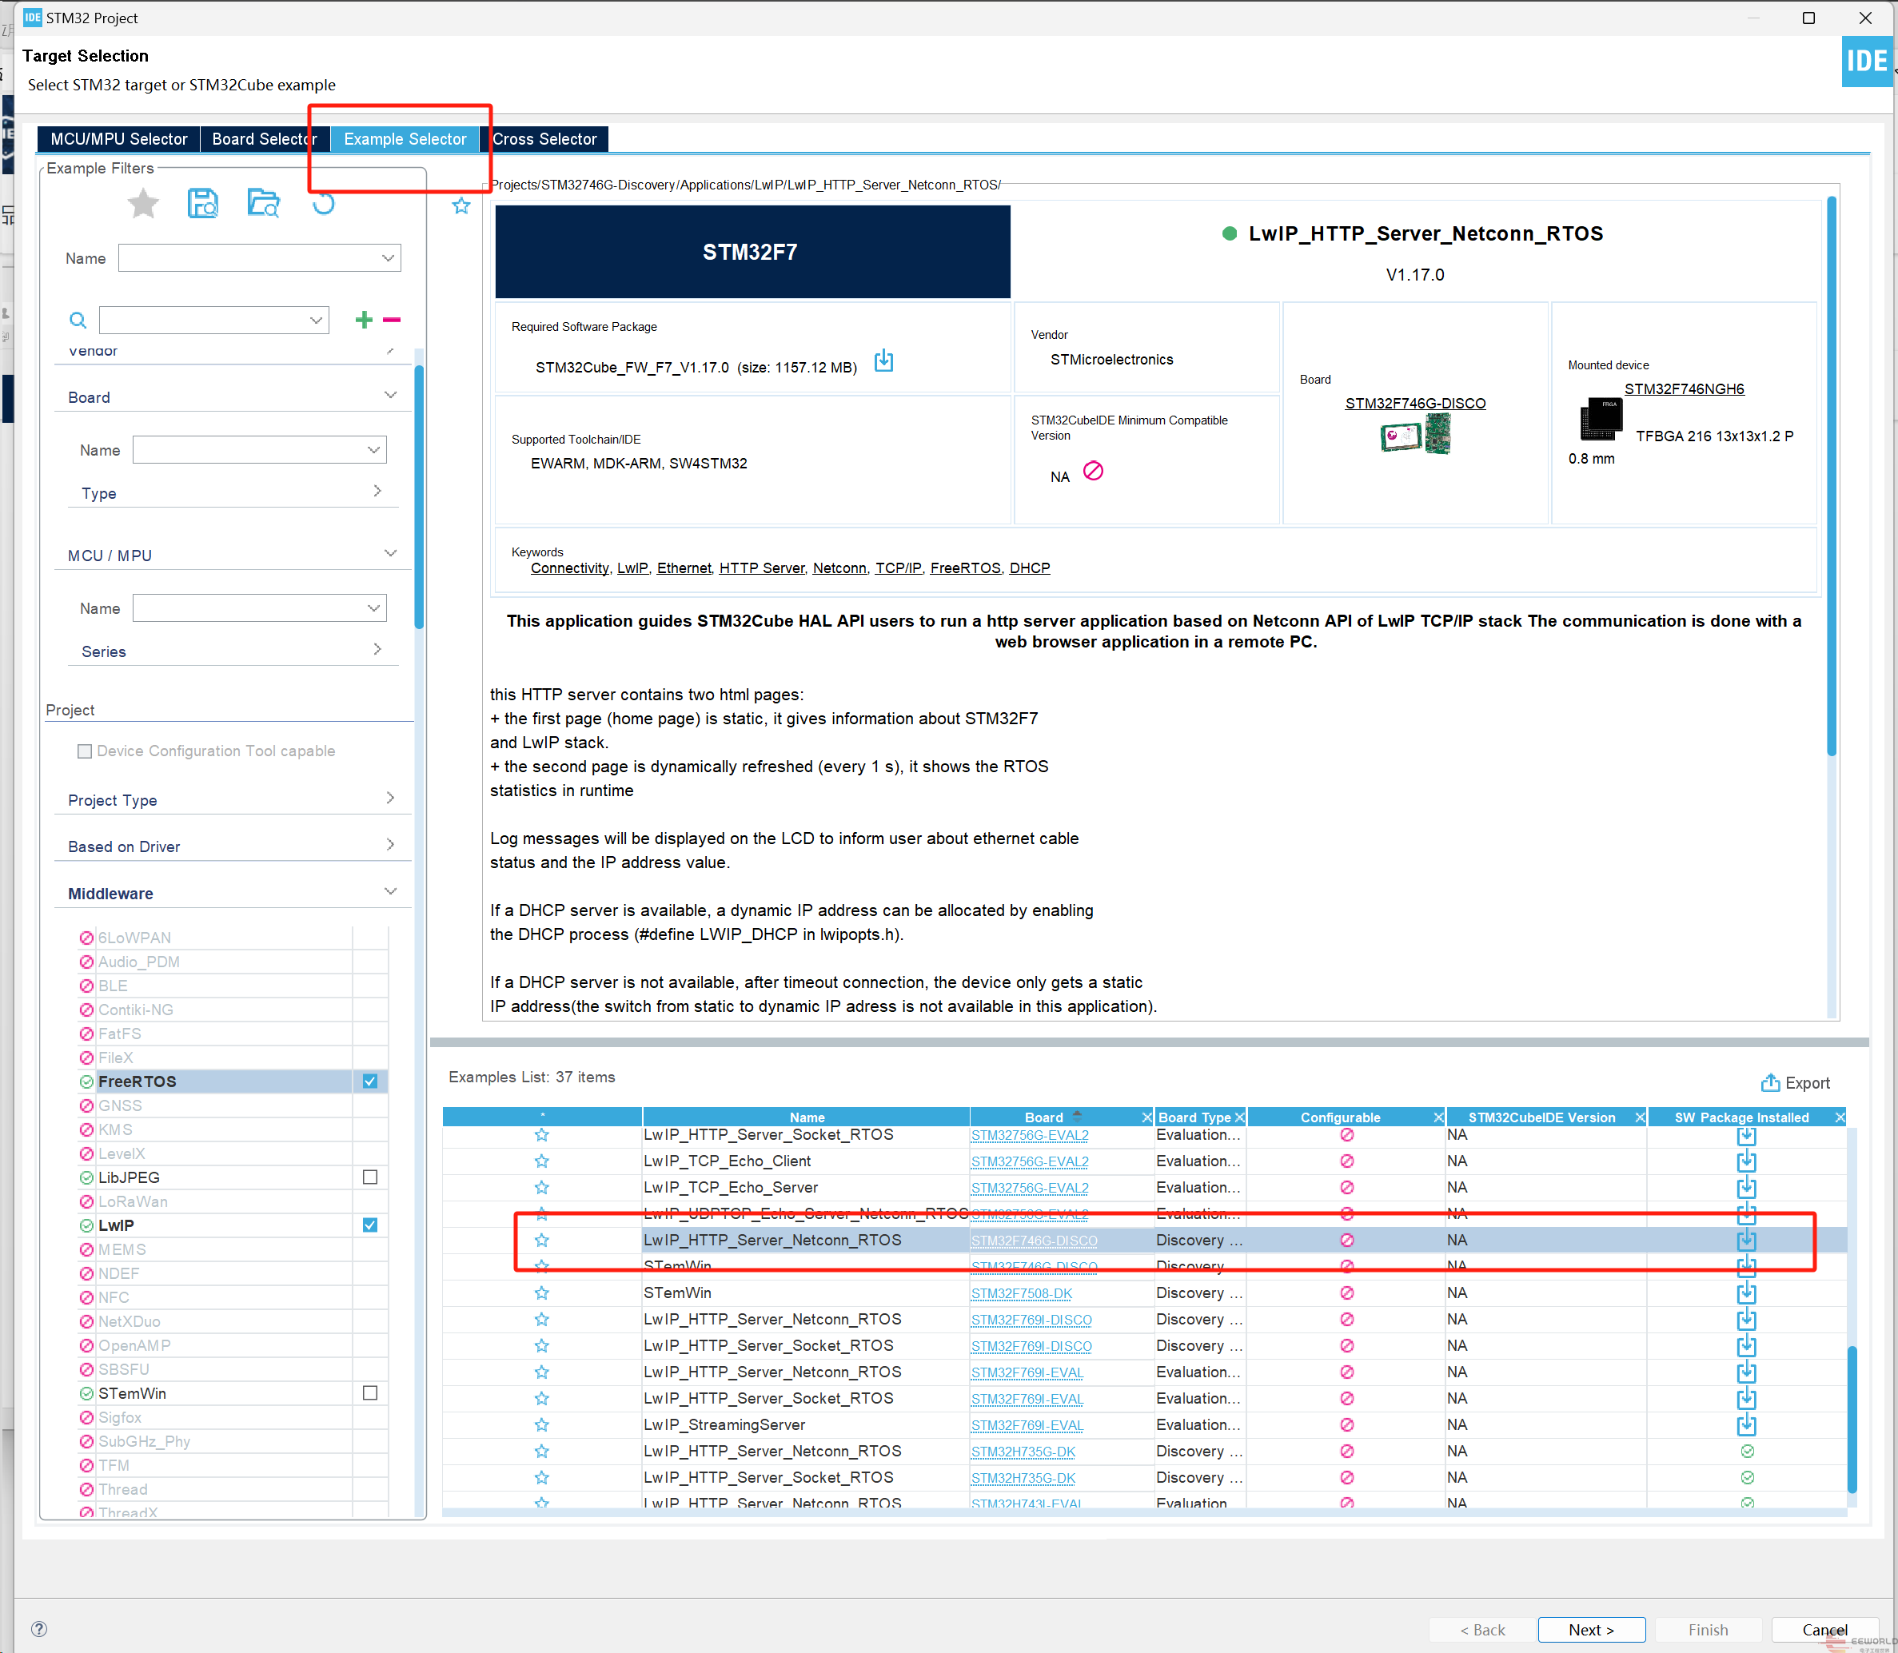1898x1653 pixels.
Task: Open STM32F7508-DK board link in the list
Action: pyautogui.click(x=1022, y=1293)
